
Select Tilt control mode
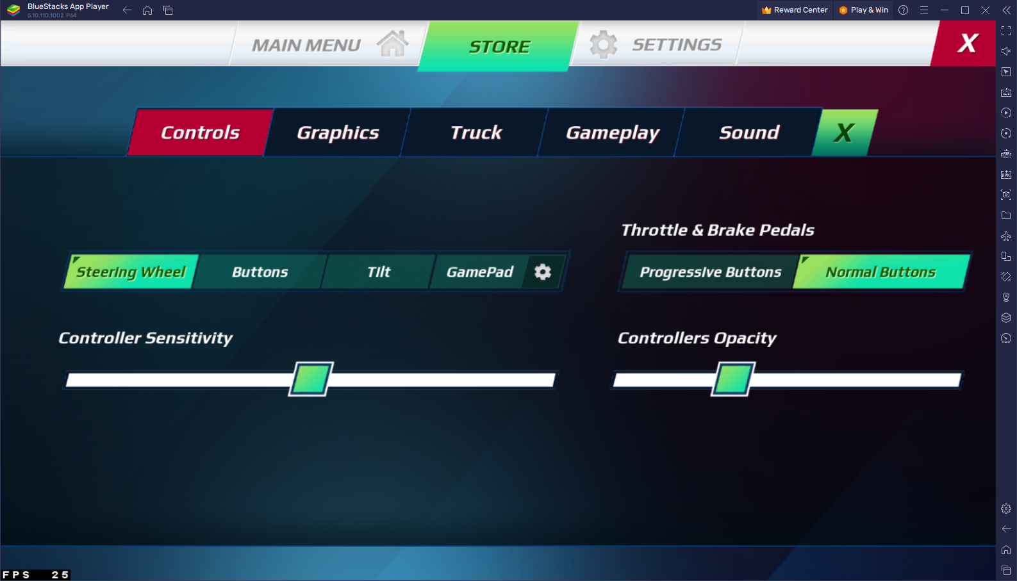tap(379, 272)
